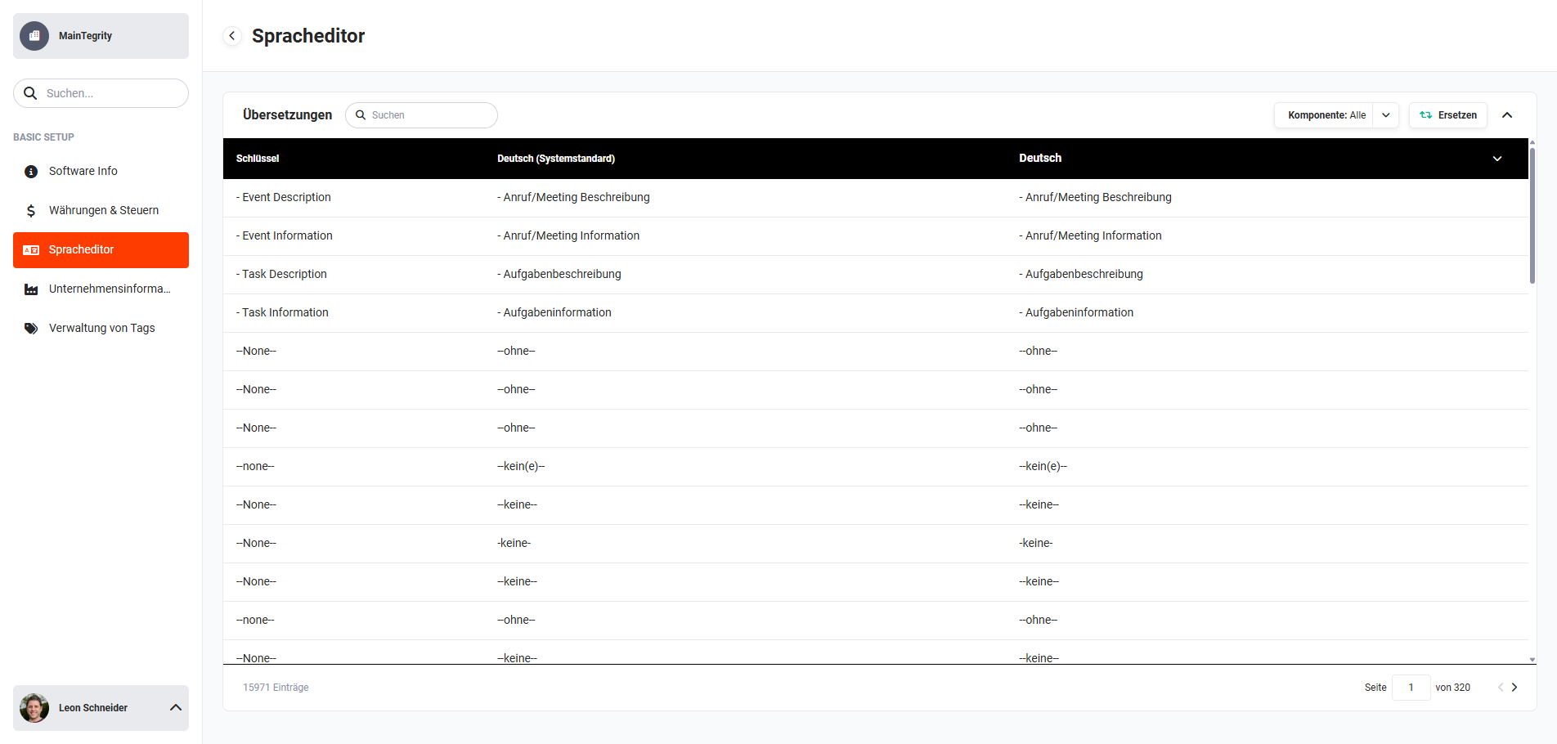Viewport: 1557px width, 744px height.
Task: Click the tags icon for Verwaltung von Tags
Action: click(x=31, y=329)
